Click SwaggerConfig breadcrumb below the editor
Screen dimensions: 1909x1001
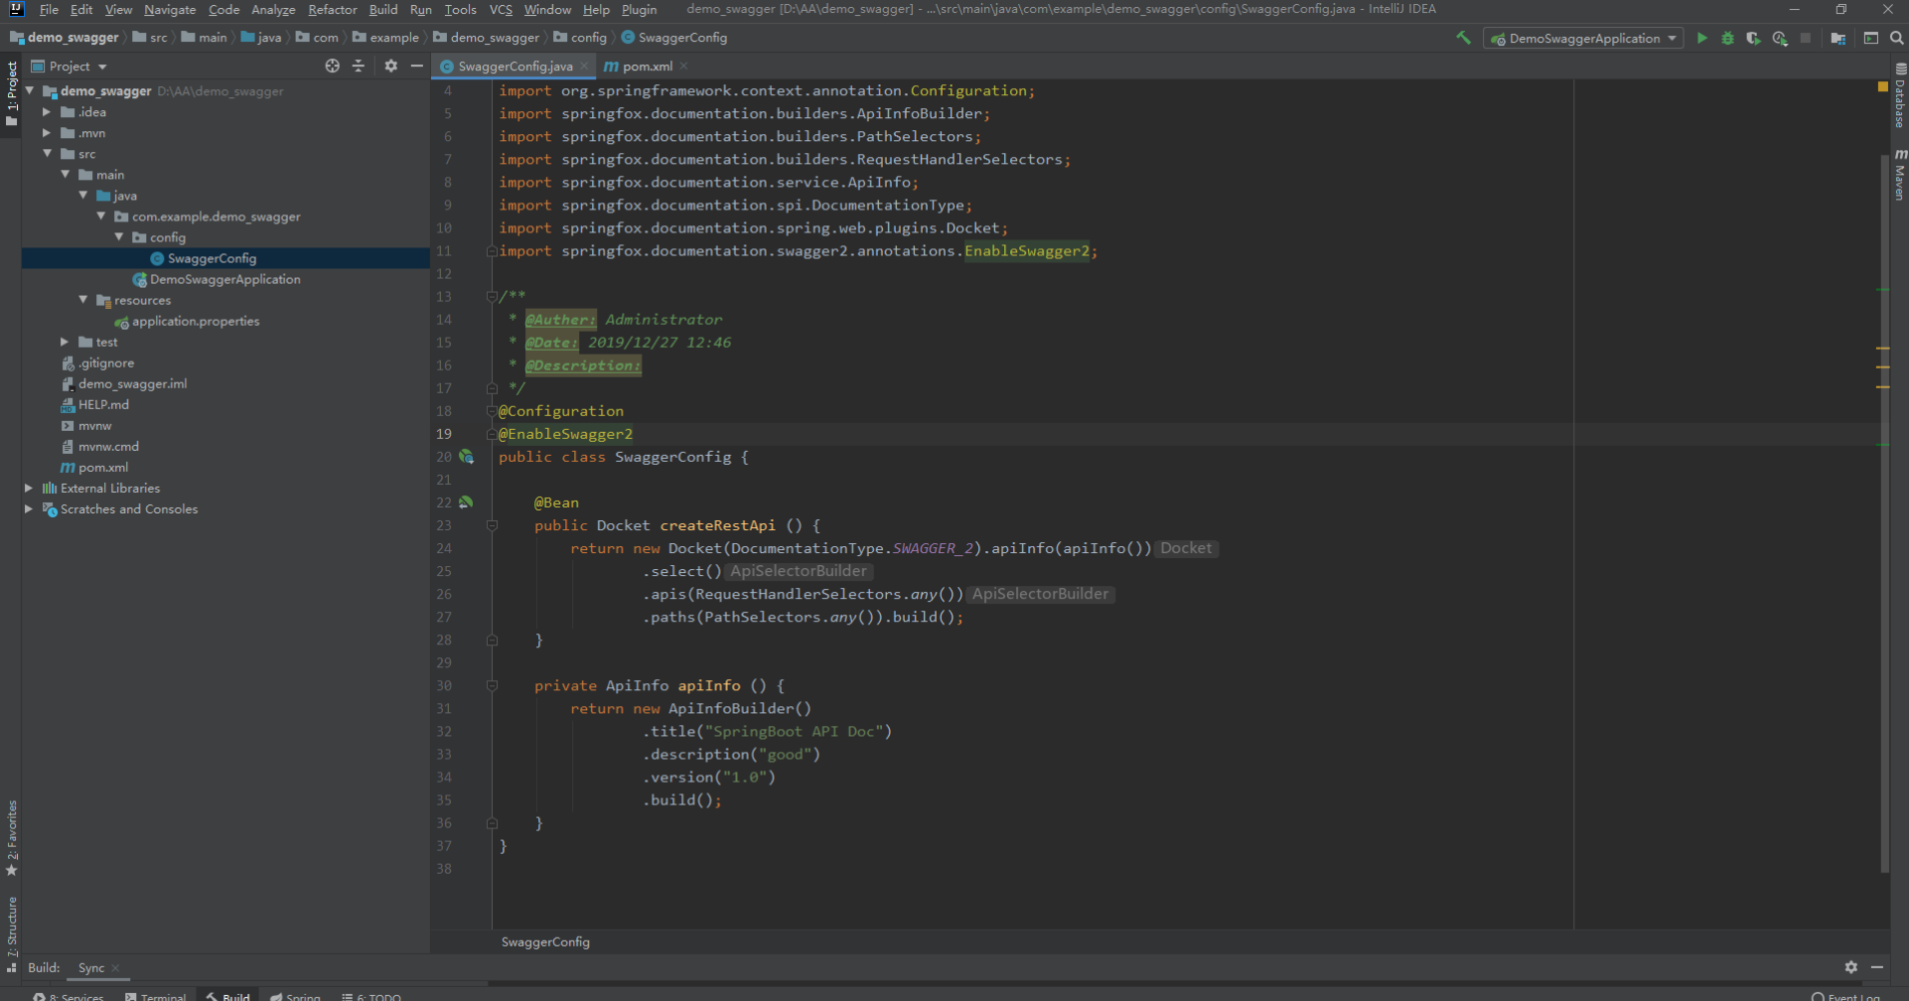545,941
